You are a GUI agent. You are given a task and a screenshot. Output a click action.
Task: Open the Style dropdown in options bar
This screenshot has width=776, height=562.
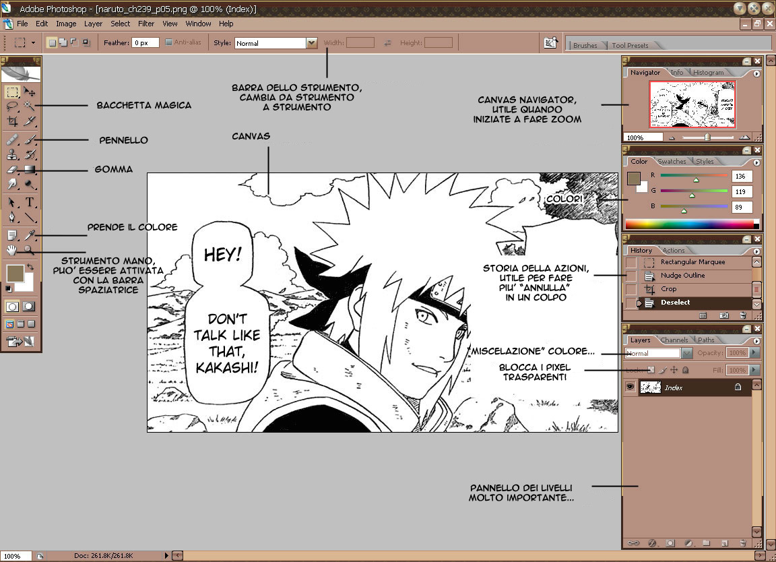point(311,43)
